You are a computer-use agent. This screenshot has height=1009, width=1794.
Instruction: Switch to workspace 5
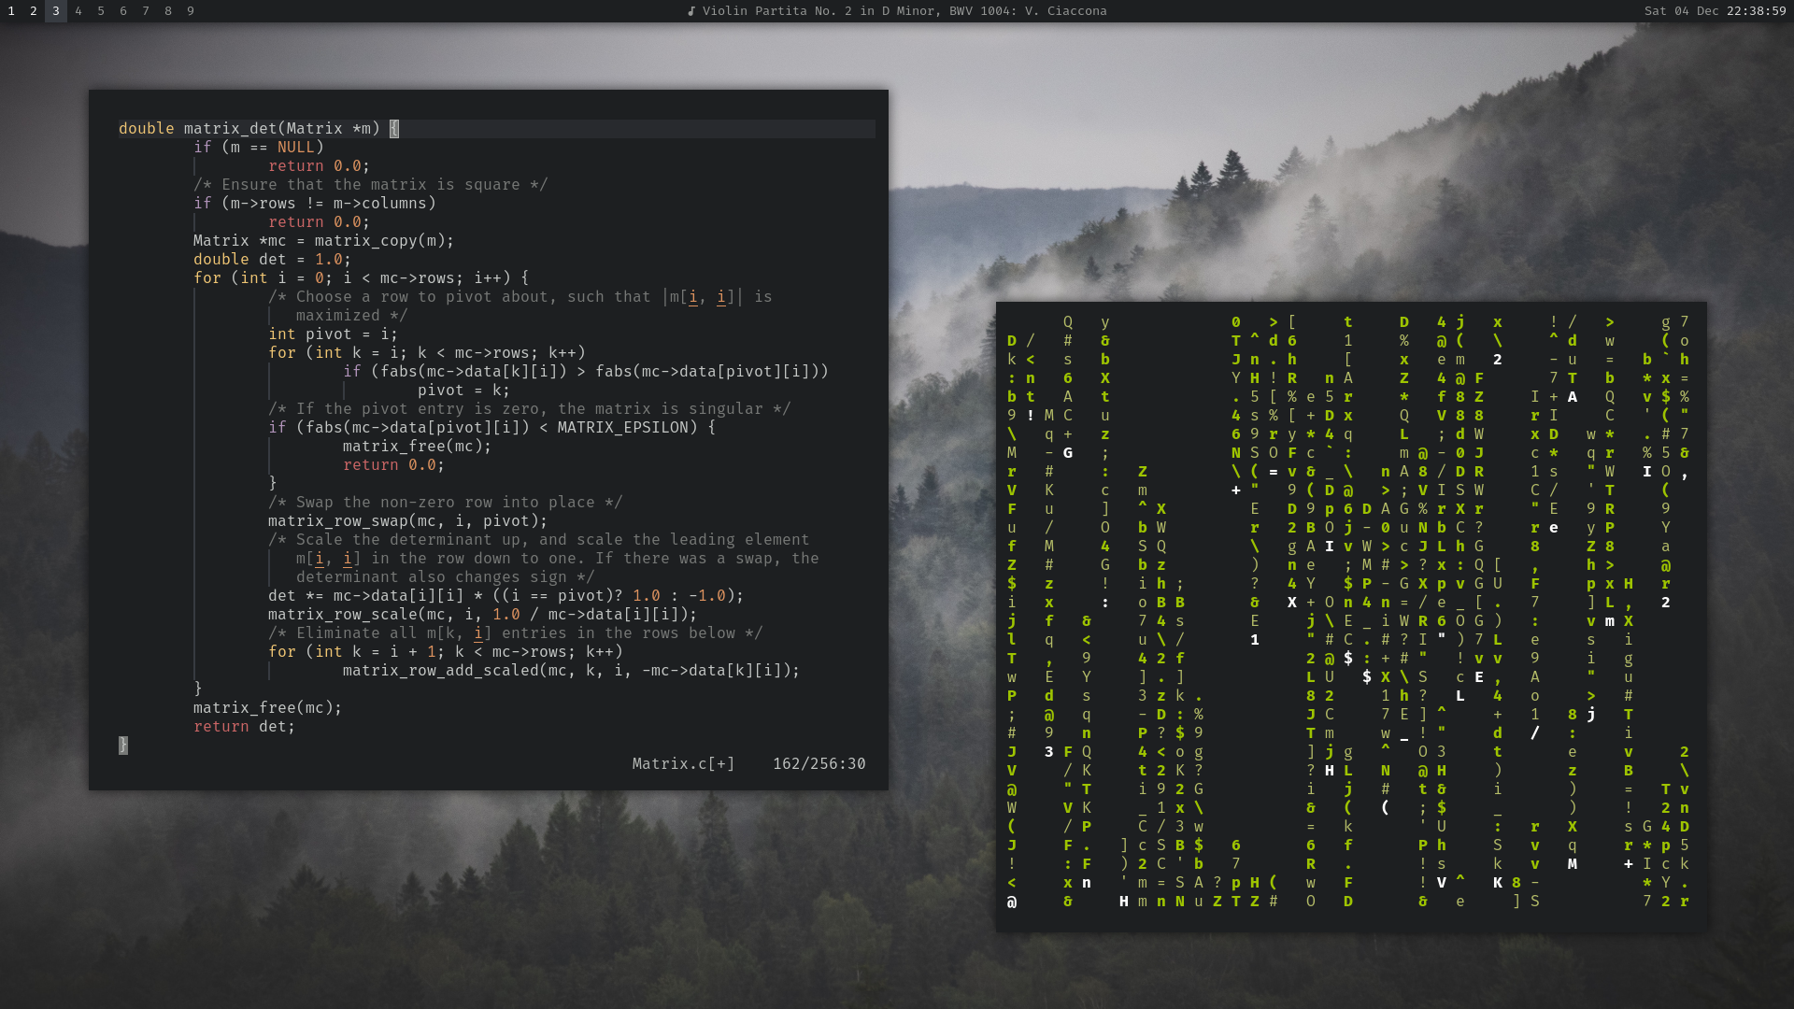click(101, 11)
